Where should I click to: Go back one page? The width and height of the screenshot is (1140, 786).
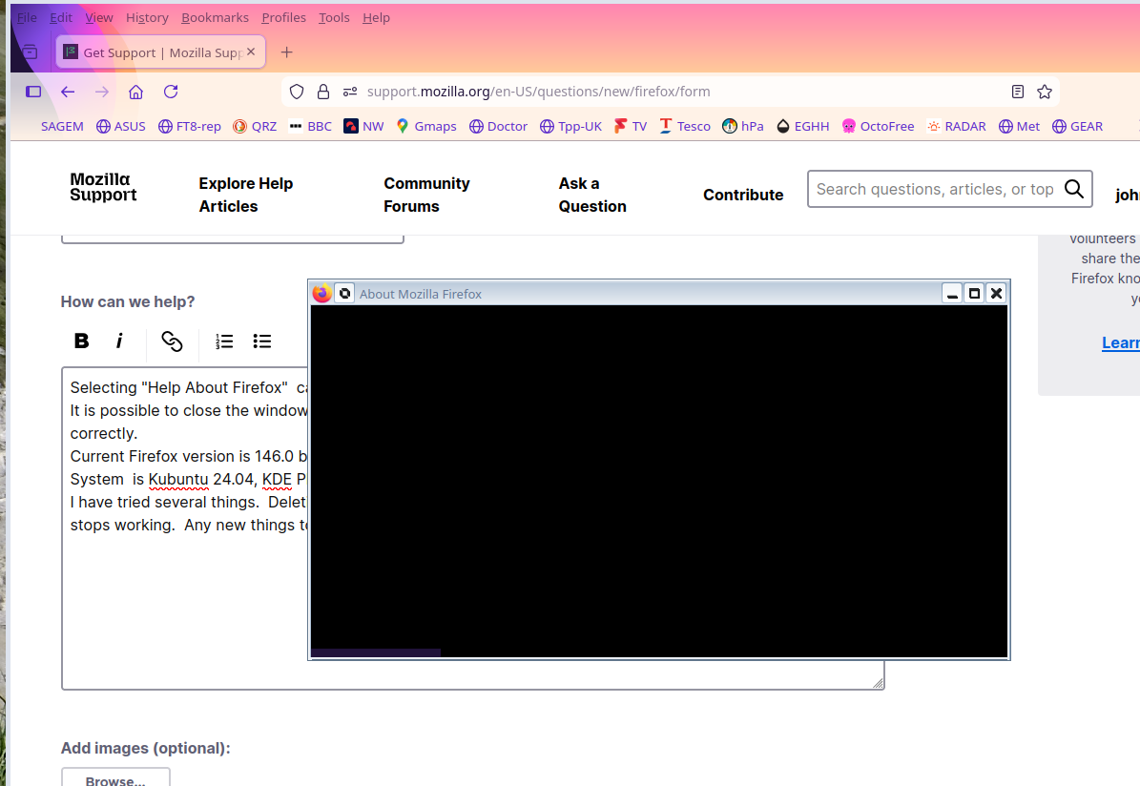click(68, 92)
